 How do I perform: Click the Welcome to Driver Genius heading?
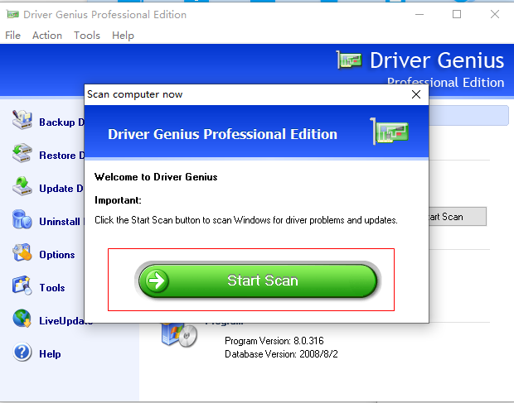(156, 177)
